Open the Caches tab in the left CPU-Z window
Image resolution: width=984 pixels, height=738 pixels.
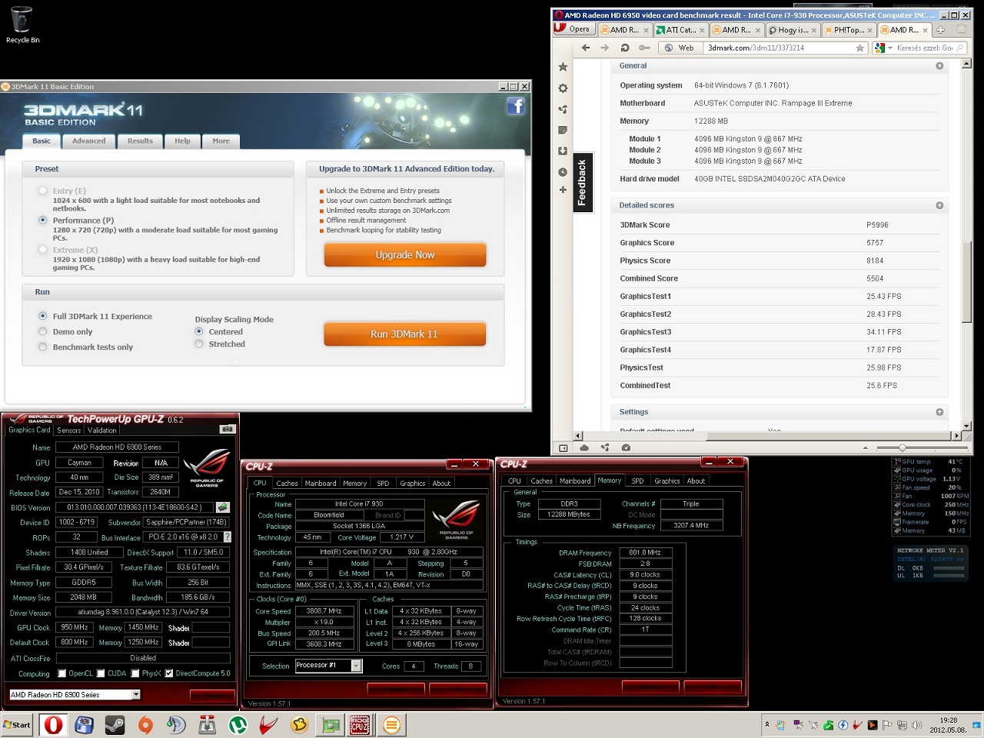click(287, 484)
